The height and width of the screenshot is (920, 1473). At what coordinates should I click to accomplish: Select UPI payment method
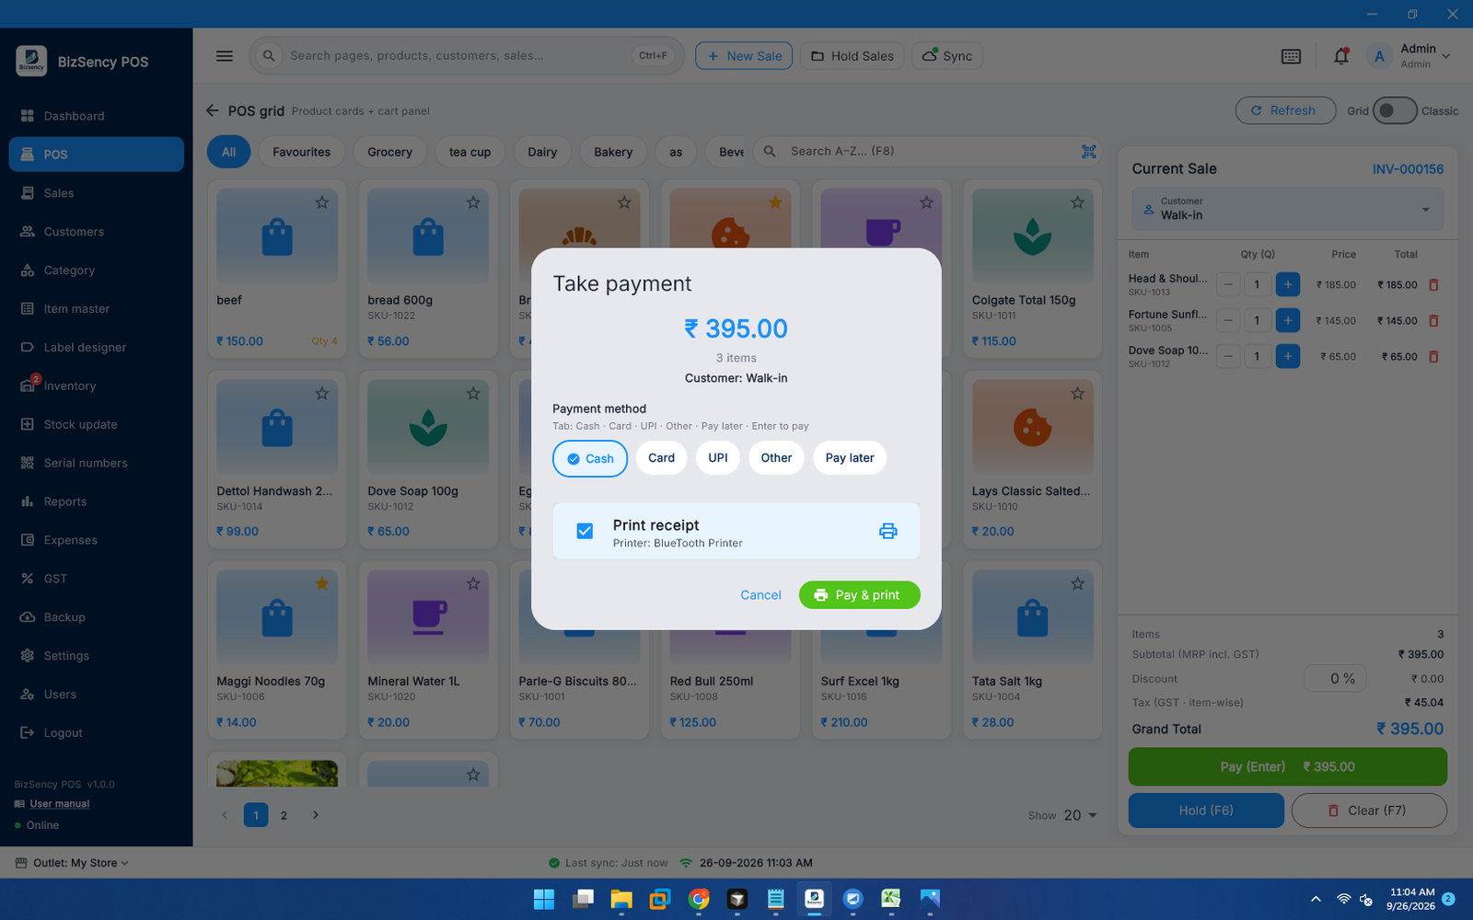pyautogui.click(x=718, y=458)
